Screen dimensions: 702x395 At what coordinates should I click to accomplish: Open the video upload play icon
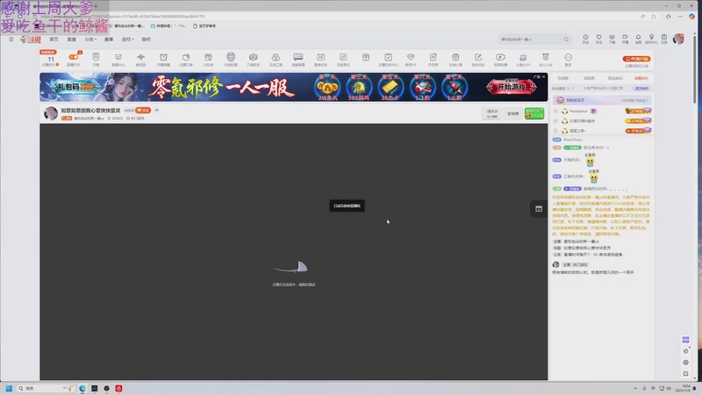point(500,57)
